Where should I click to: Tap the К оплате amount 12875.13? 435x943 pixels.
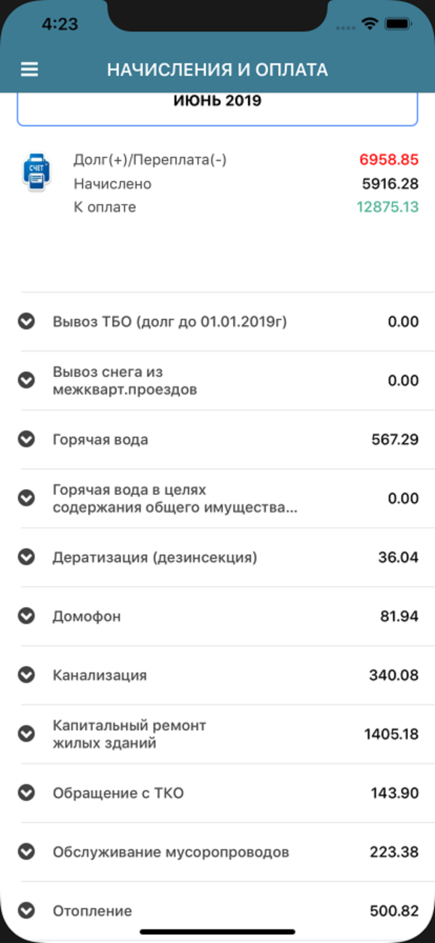coord(387,207)
